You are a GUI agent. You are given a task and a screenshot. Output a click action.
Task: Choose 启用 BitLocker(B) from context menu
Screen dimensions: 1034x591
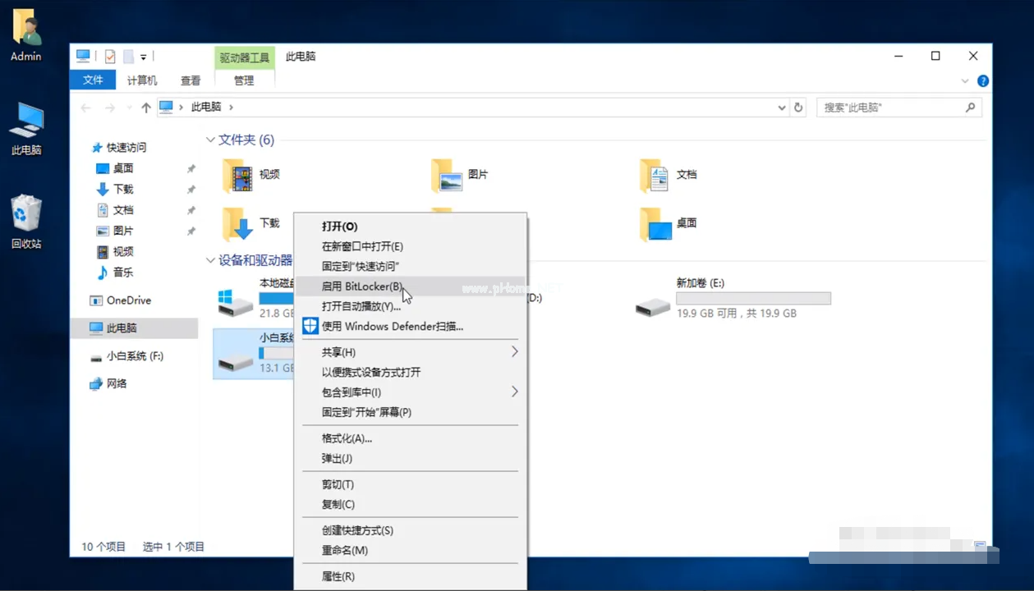point(362,286)
